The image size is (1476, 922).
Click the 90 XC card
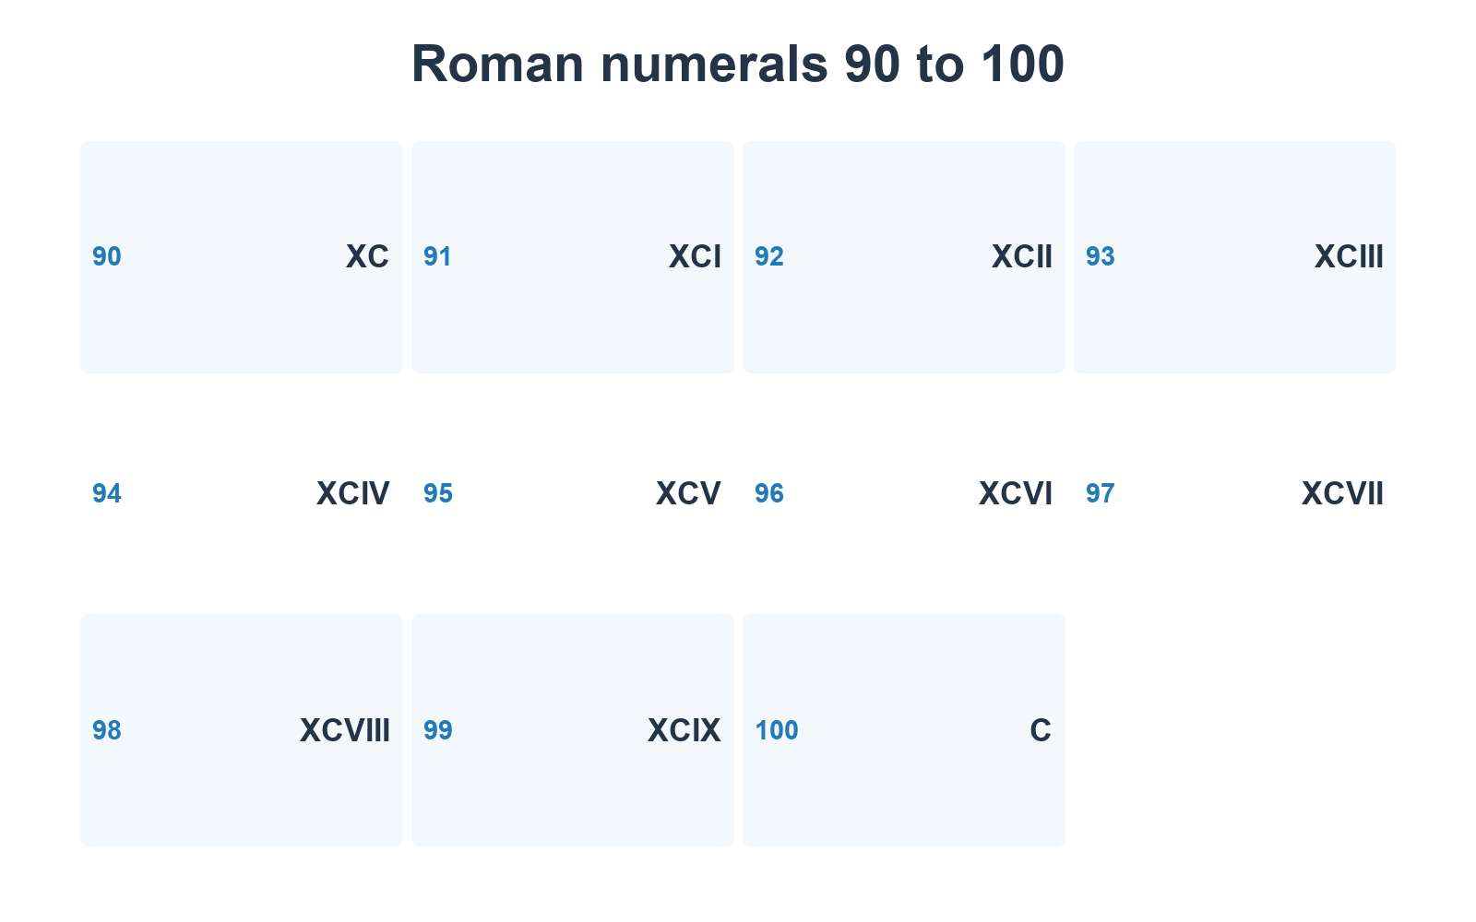242,257
